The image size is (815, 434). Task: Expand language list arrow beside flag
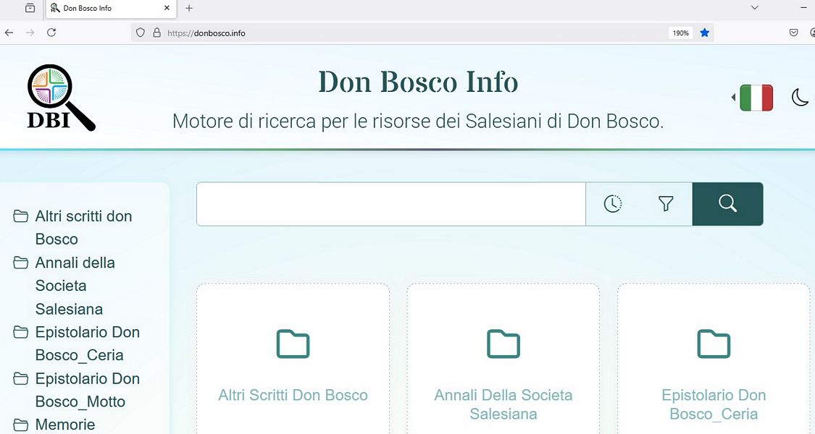pyautogui.click(x=733, y=97)
